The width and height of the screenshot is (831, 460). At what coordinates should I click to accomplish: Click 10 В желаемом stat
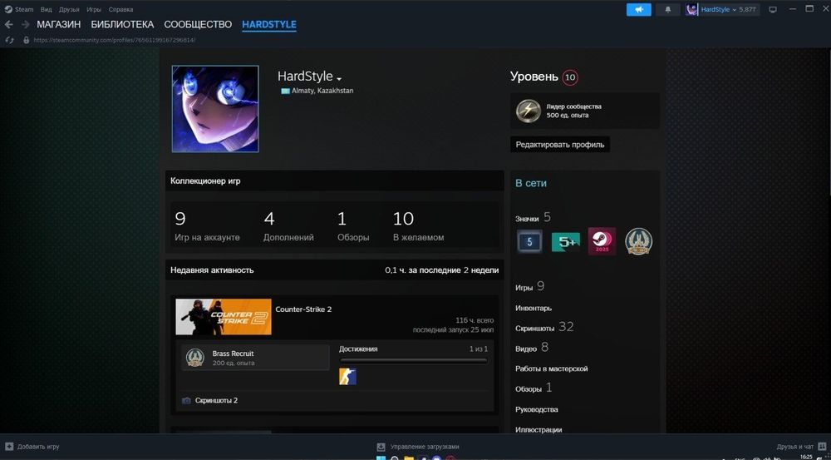tap(419, 227)
